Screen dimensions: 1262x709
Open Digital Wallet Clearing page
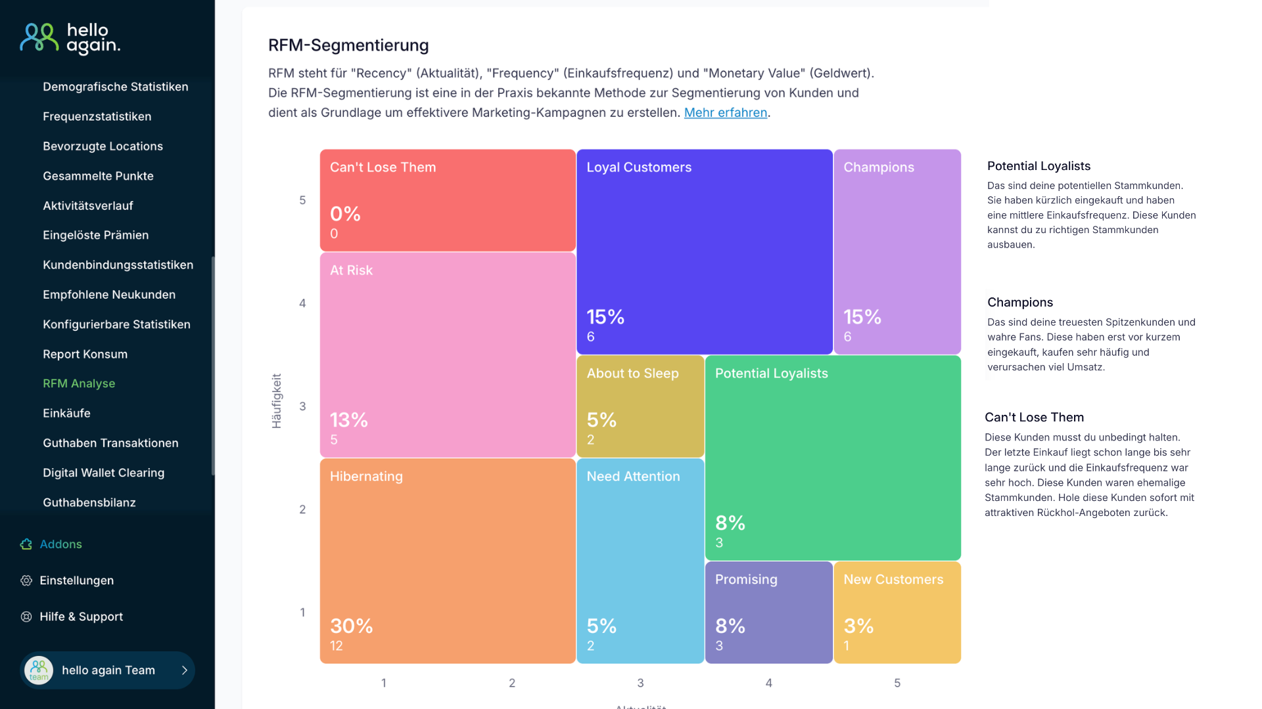click(x=103, y=473)
